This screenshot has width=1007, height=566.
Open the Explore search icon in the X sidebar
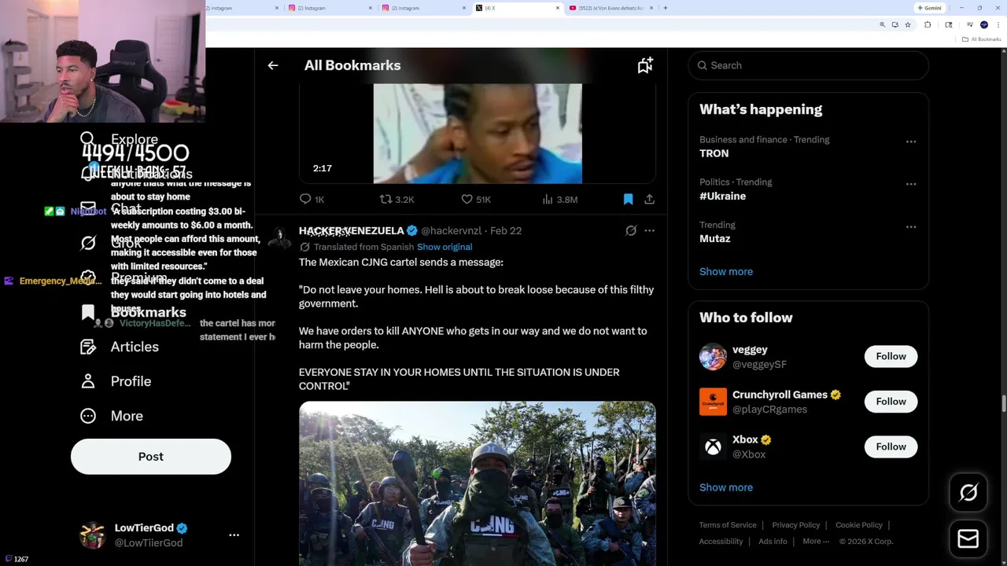[87, 139]
